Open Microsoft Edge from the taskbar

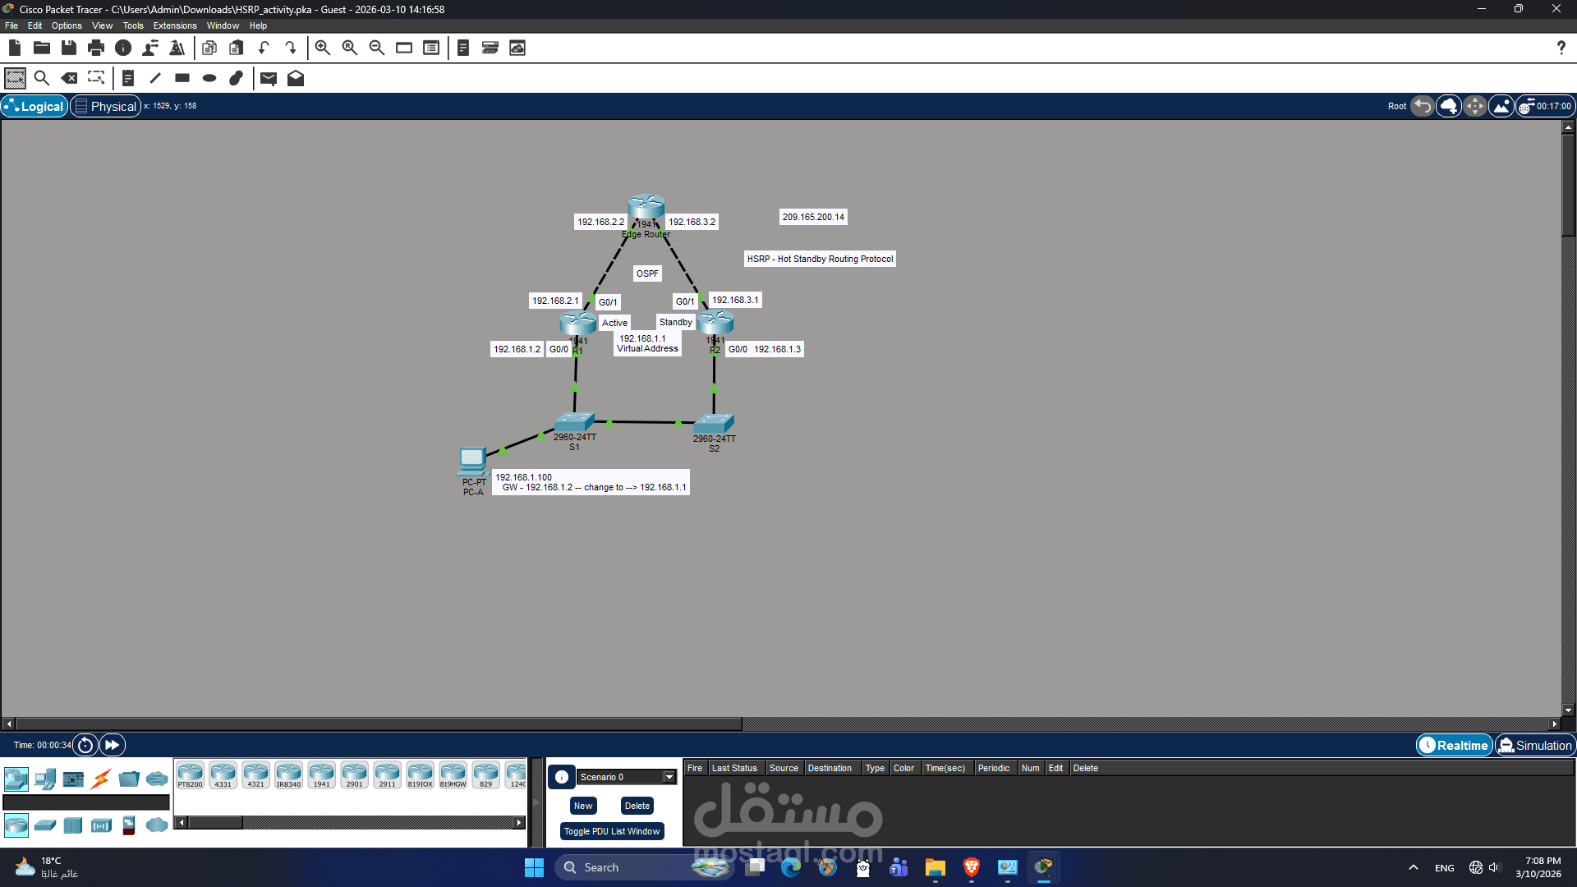[x=791, y=867]
